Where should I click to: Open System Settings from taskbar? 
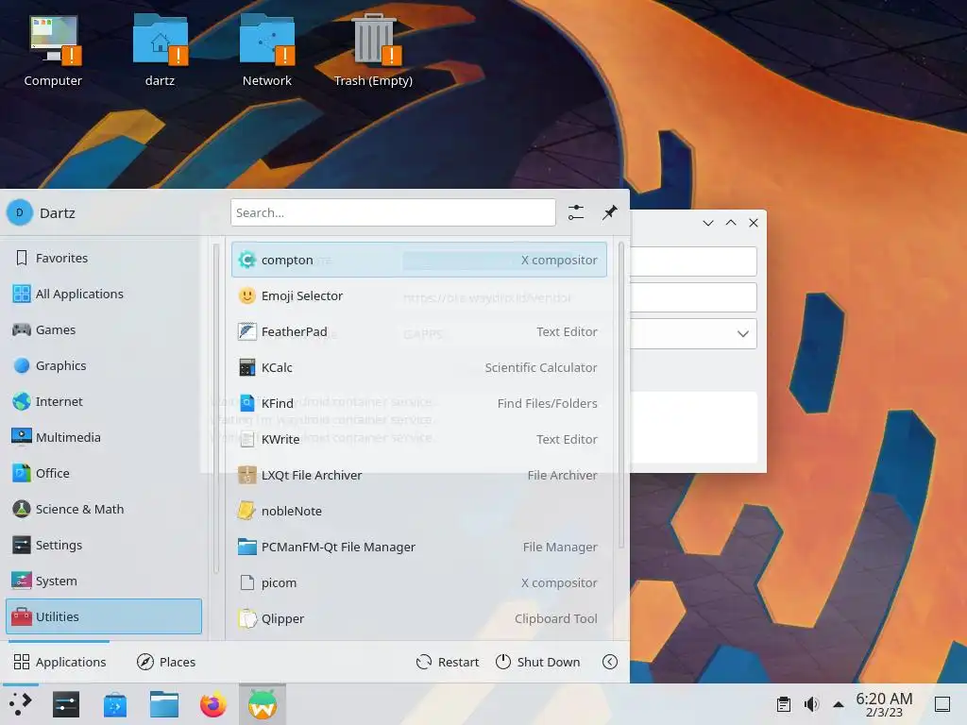(x=66, y=704)
